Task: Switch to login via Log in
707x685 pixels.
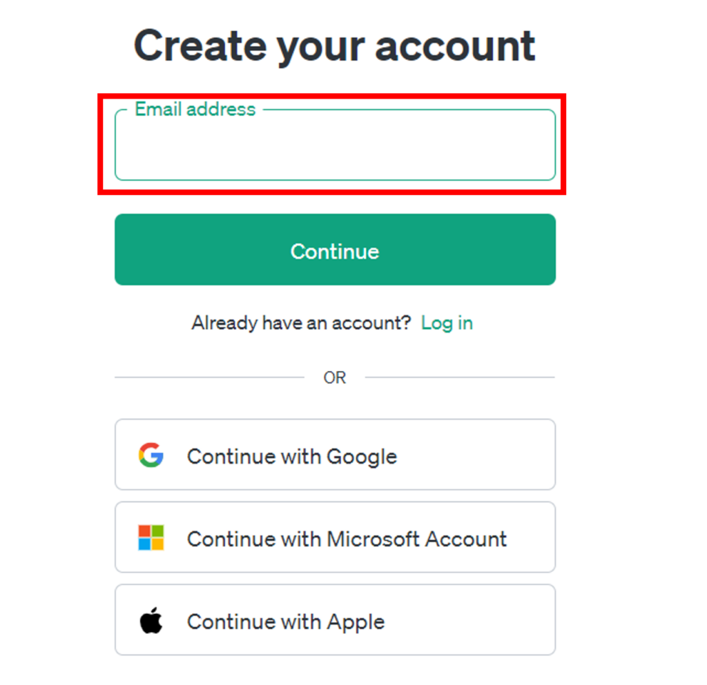Action: (447, 323)
